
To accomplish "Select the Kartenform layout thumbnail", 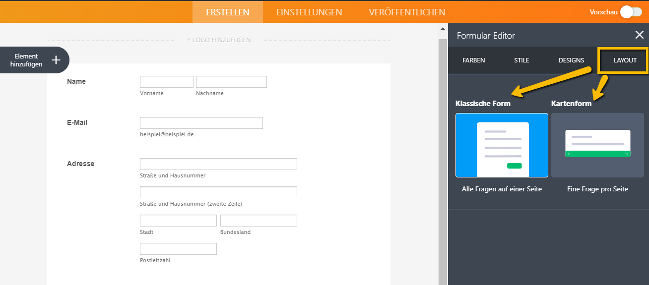I will [x=597, y=145].
